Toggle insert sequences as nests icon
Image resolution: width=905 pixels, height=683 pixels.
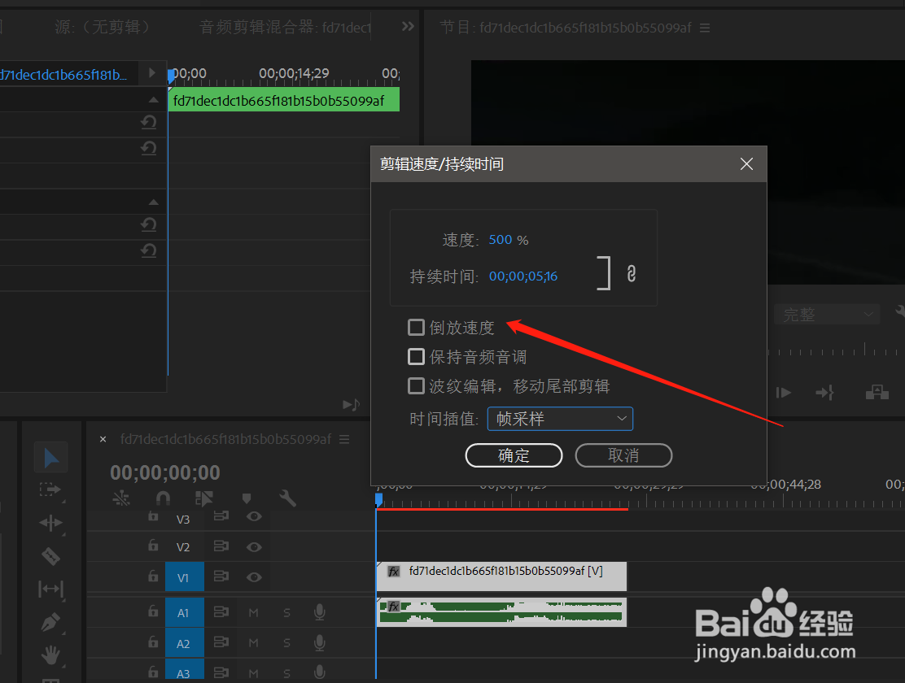pos(121,498)
